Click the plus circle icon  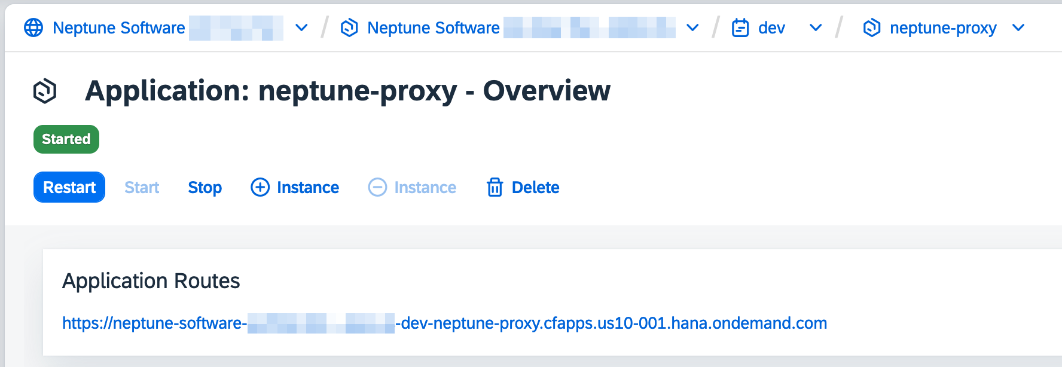260,187
